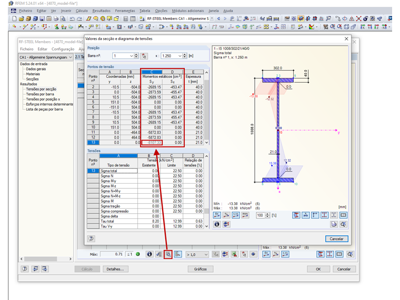Screen dimensions: 400x300
Task: Click the help button in RF-STEEL window bottom
Action: [25, 269]
